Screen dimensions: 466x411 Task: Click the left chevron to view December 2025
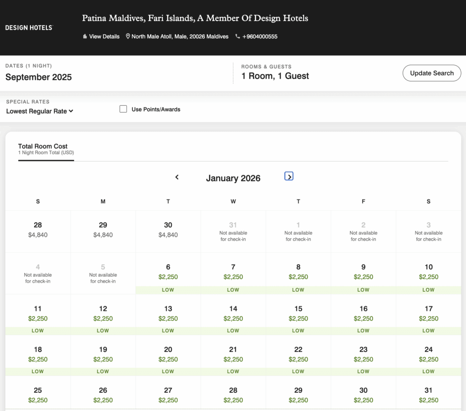click(177, 177)
